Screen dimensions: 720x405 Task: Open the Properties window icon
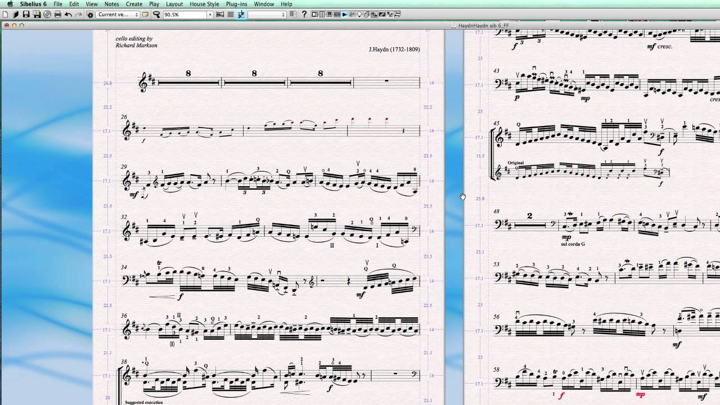click(390, 15)
